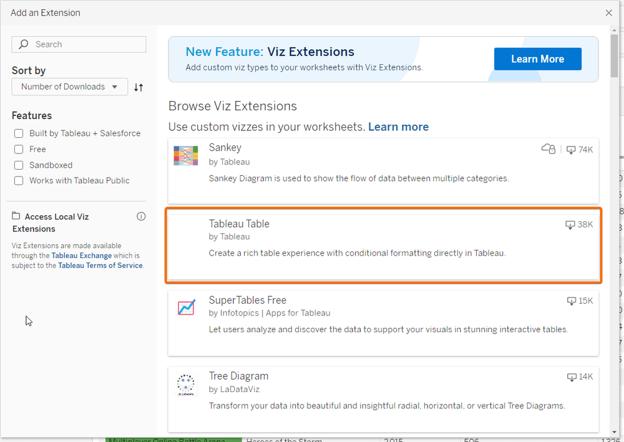Select the SuperTables Free extension title
The height and width of the screenshot is (442, 624).
pyautogui.click(x=248, y=300)
